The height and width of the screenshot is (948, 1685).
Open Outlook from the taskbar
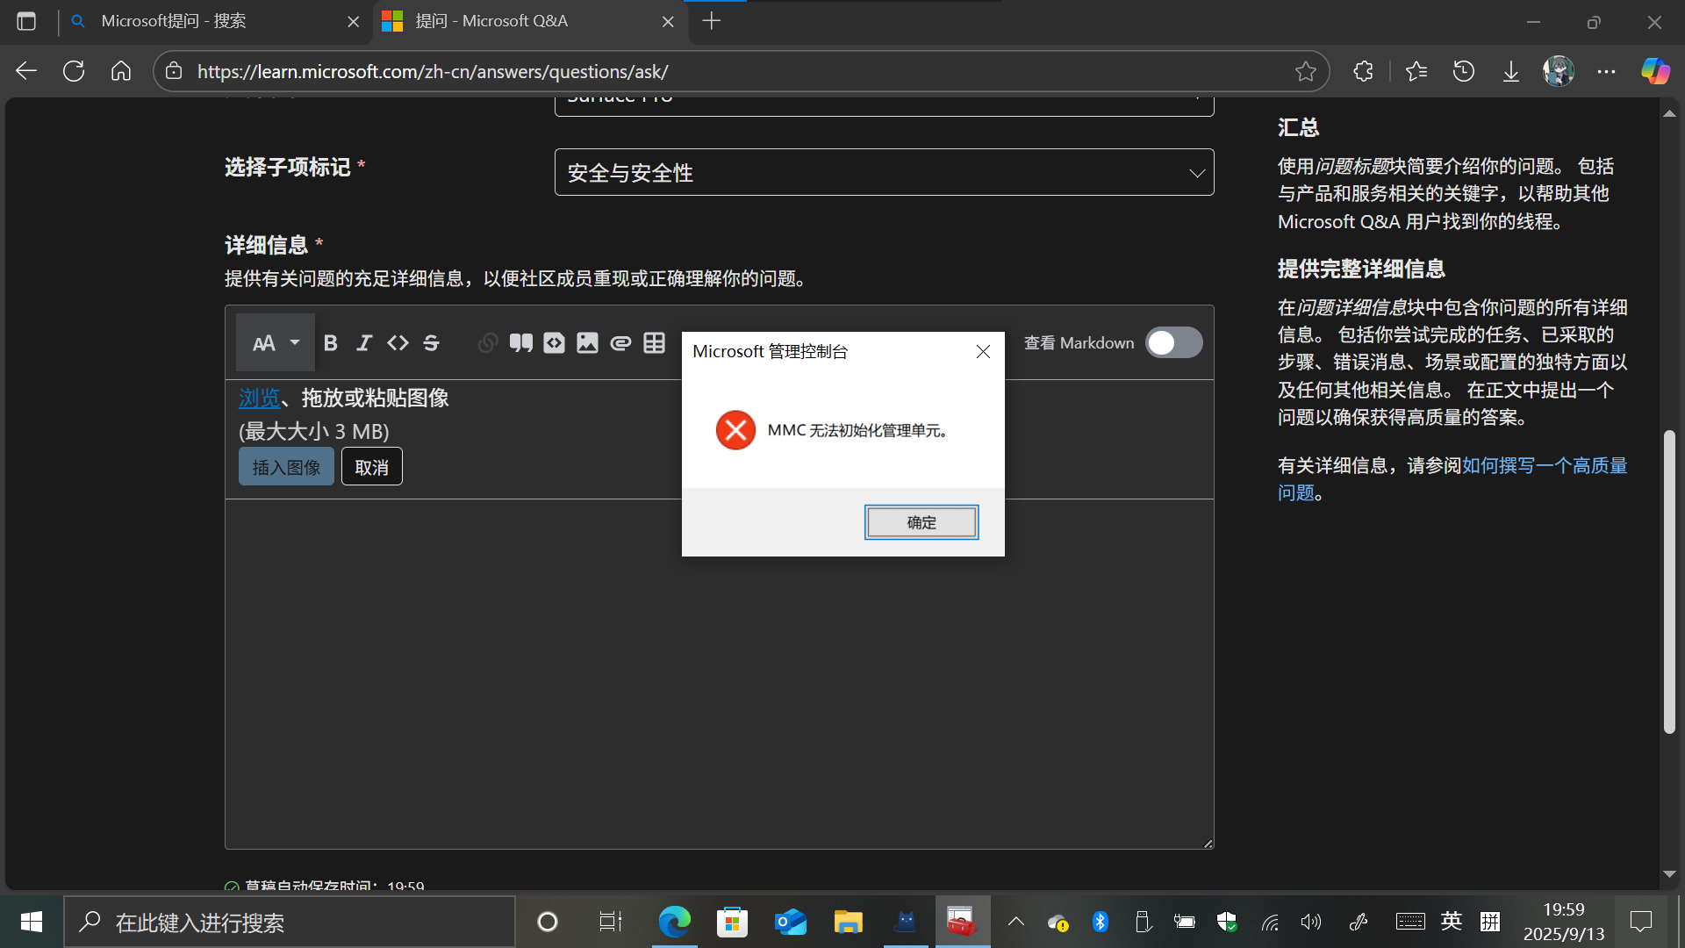coord(790,922)
